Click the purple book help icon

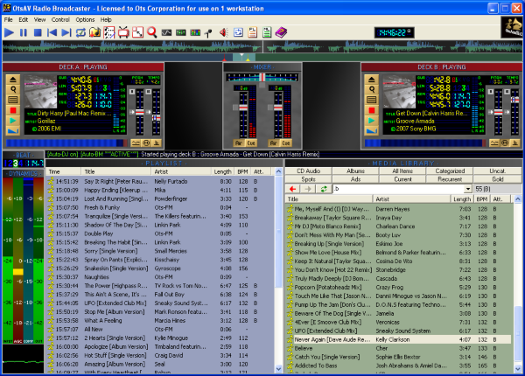tap(281, 32)
